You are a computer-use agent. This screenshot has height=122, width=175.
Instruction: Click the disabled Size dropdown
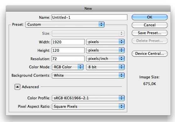click(88, 33)
